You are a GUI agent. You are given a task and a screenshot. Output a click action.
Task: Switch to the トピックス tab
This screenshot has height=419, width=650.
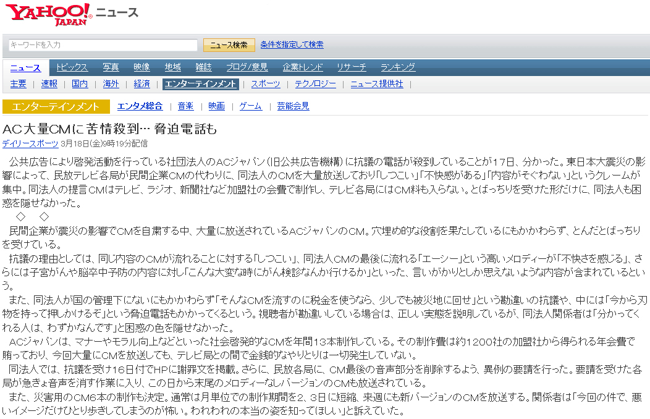click(x=72, y=67)
